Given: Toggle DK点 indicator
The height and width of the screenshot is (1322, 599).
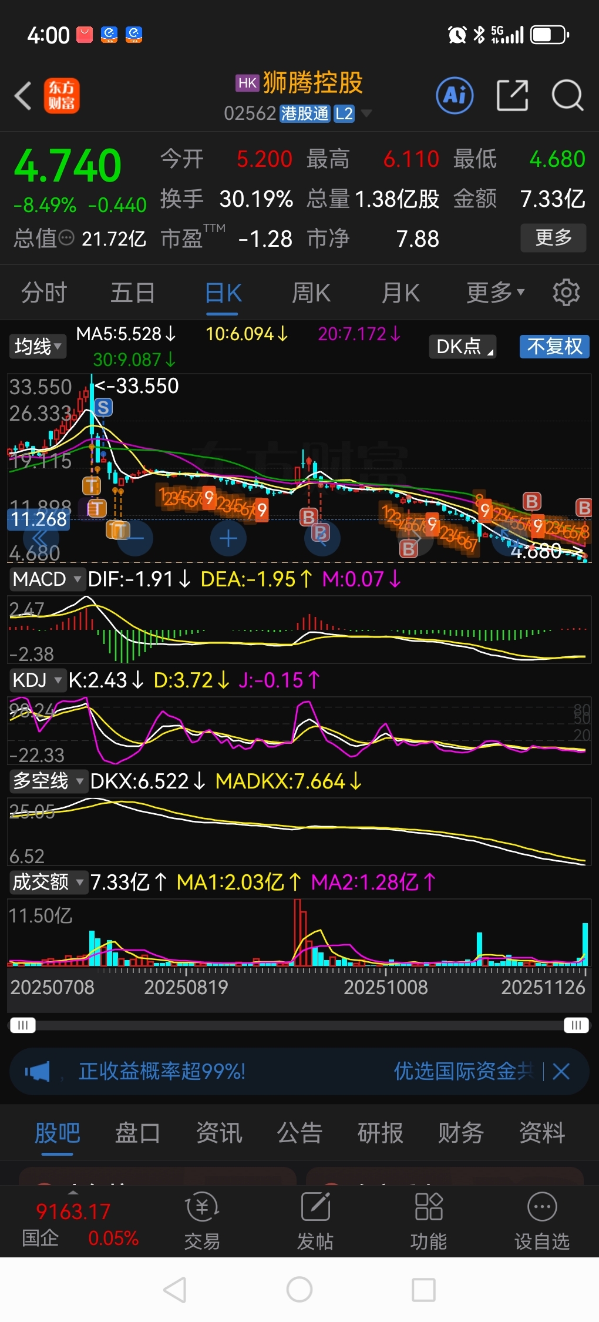Looking at the screenshot, I should pos(463,346).
